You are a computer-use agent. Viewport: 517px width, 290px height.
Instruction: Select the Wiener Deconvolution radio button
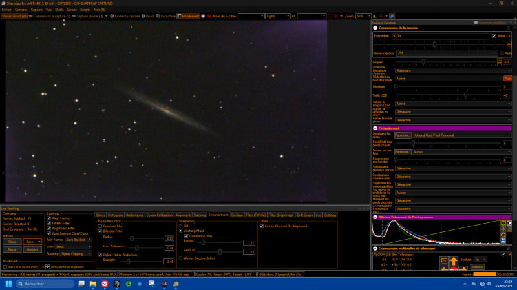point(181,258)
